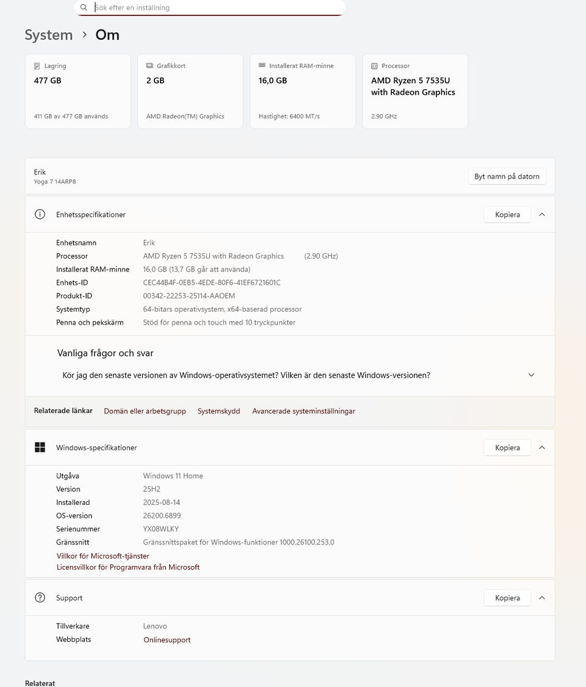
Task: Open Domän eller arbetsgrupp link
Action: (x=145, y=411)
